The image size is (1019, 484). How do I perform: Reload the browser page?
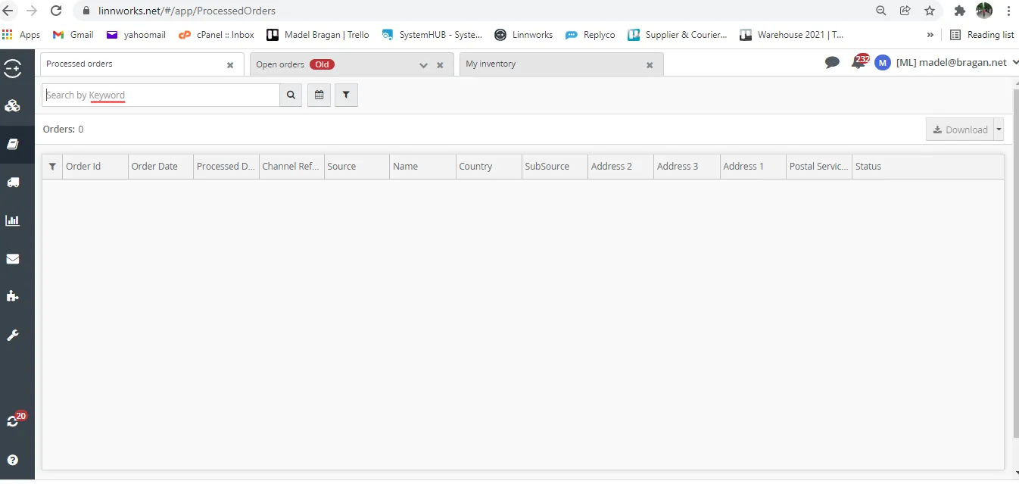click(x=56, y=11)
